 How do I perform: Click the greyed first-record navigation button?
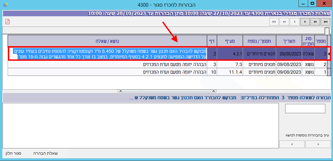click(x=274, y=22)
